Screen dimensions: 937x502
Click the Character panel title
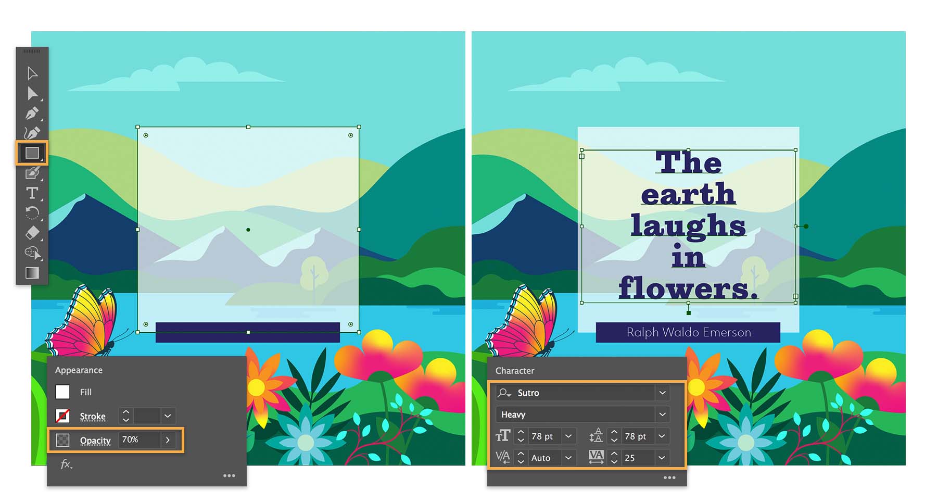tap(515, 371)
